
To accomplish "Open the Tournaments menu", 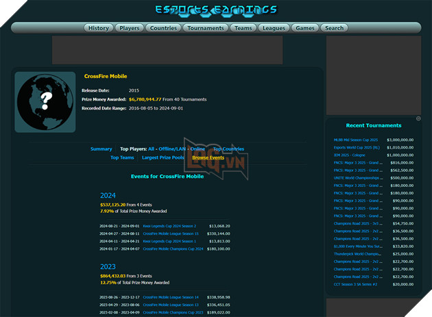I will click(x=206, y=28).
